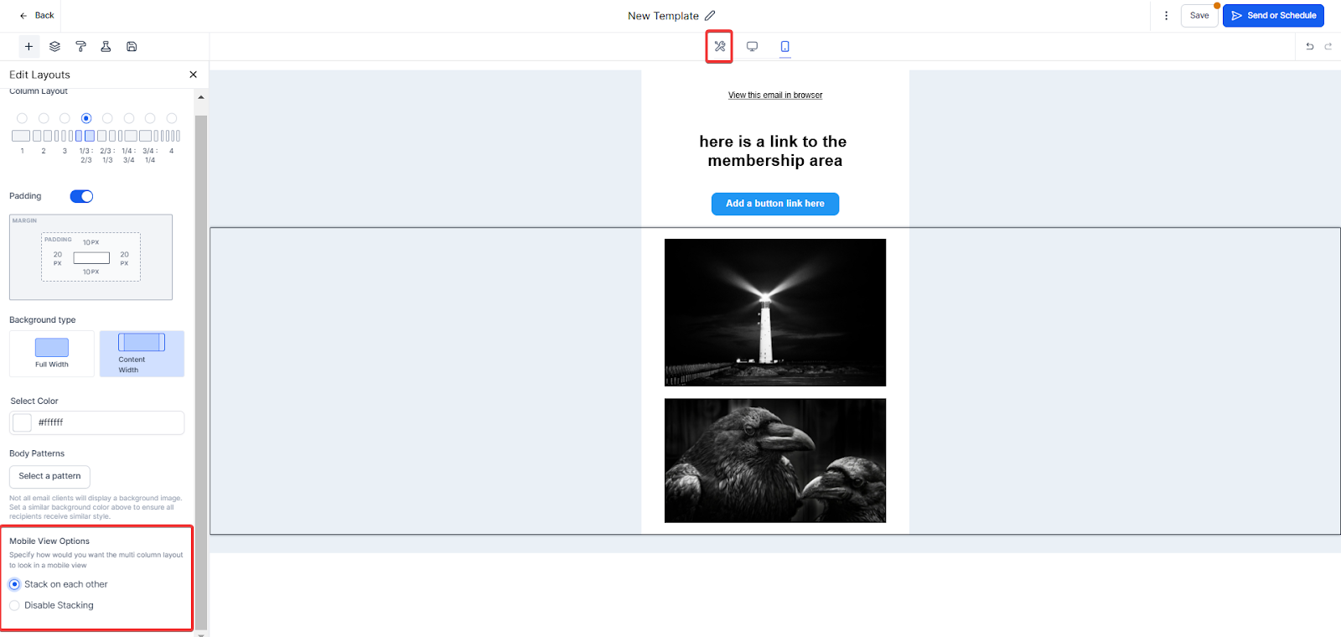The image size is (1341, 637).
Task: Click the plus add elements icon
Action: [x=28, y=47]
